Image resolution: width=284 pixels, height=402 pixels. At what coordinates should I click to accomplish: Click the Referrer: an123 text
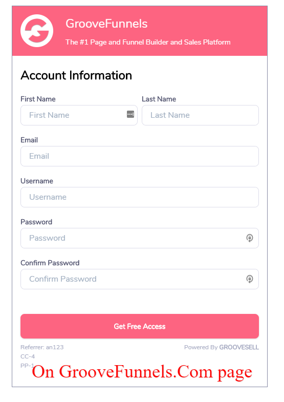(42, 347)
